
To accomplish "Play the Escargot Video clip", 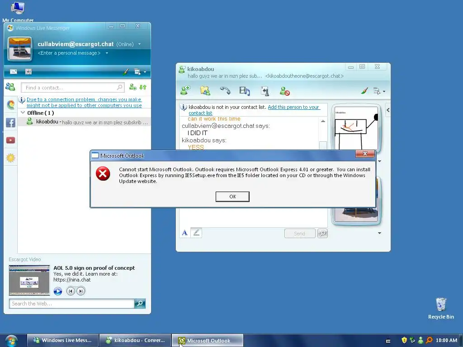I will (x=58, y=291).
